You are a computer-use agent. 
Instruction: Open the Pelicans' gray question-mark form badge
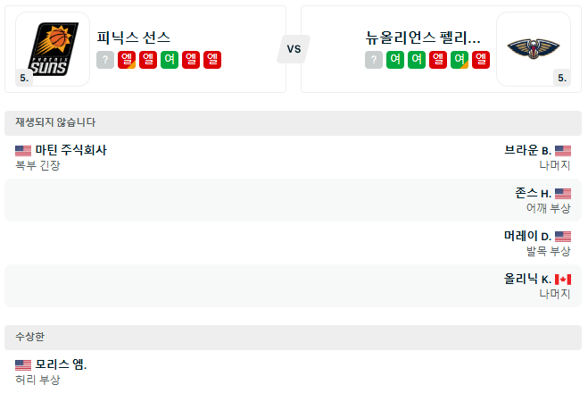pyautogui.click(x=374, y=60)
